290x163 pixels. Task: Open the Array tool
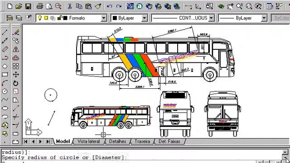[16, 66]
